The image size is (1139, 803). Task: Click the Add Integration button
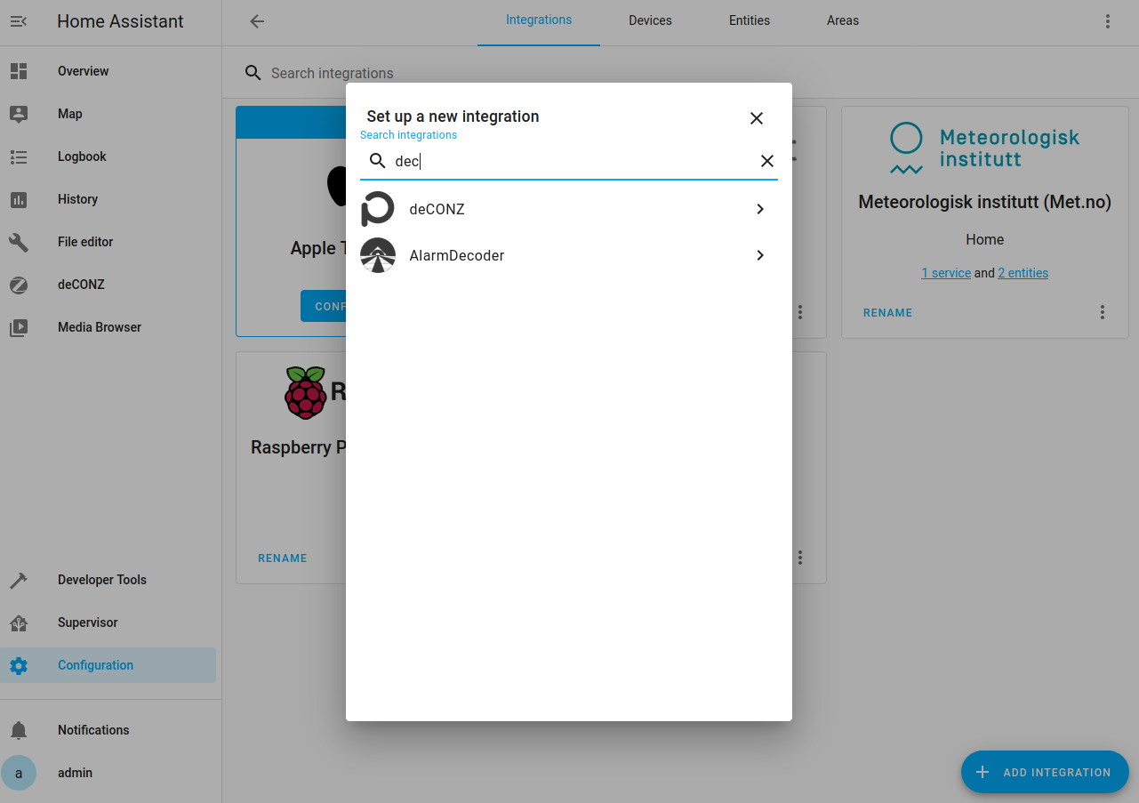pos(1045,772)
